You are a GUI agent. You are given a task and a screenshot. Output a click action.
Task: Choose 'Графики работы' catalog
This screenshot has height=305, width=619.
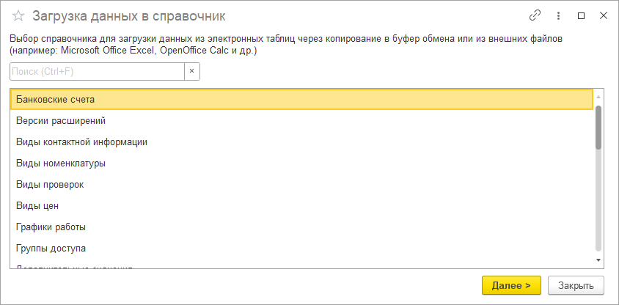tap(51, 227)
